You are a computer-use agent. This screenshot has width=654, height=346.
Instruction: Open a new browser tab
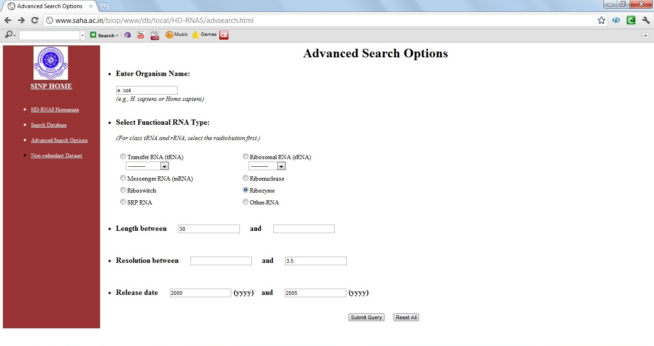(104, 6)
